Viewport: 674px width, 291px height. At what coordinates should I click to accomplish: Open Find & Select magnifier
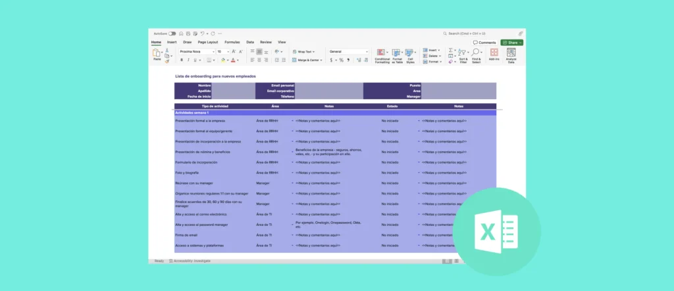click(477, 56)
